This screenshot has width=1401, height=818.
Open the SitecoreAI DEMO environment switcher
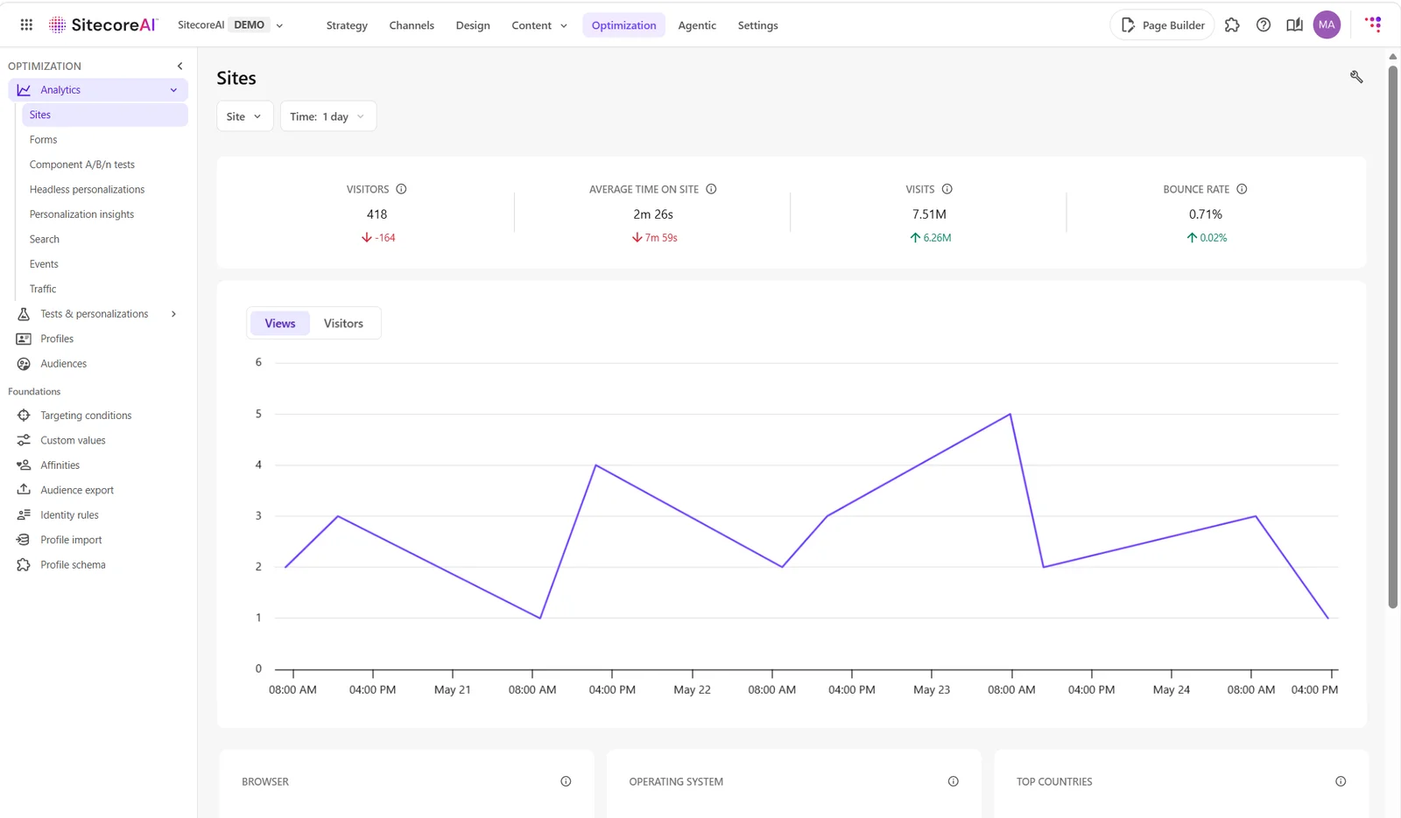(230, 24)
